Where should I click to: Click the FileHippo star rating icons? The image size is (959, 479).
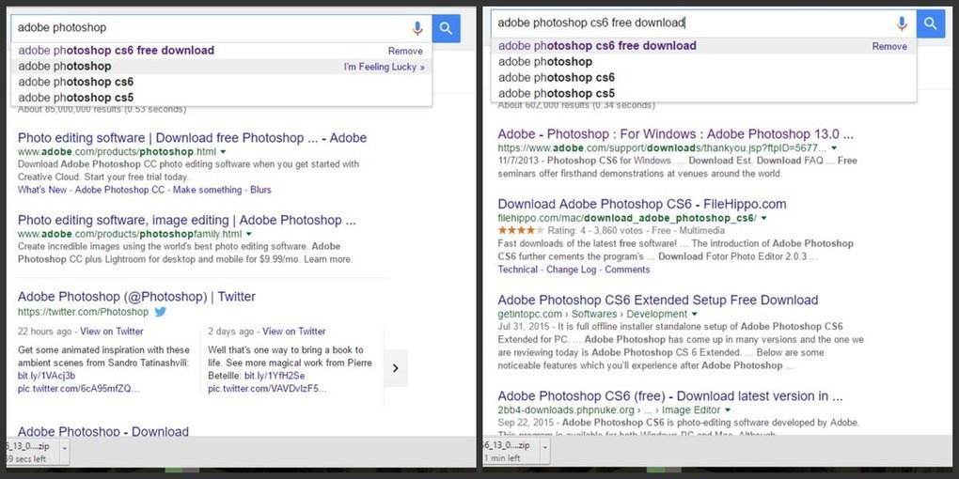pos(515,230)
